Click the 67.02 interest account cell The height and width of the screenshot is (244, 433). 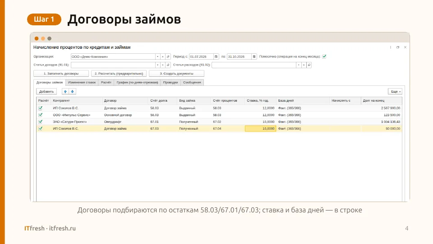228,122
